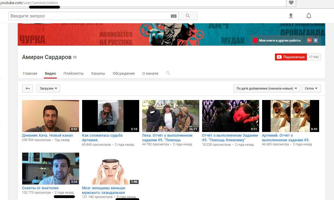Click the heart bookmark icon in address bar
Screen dimensions: 334x200
click(x=291, y=3)
